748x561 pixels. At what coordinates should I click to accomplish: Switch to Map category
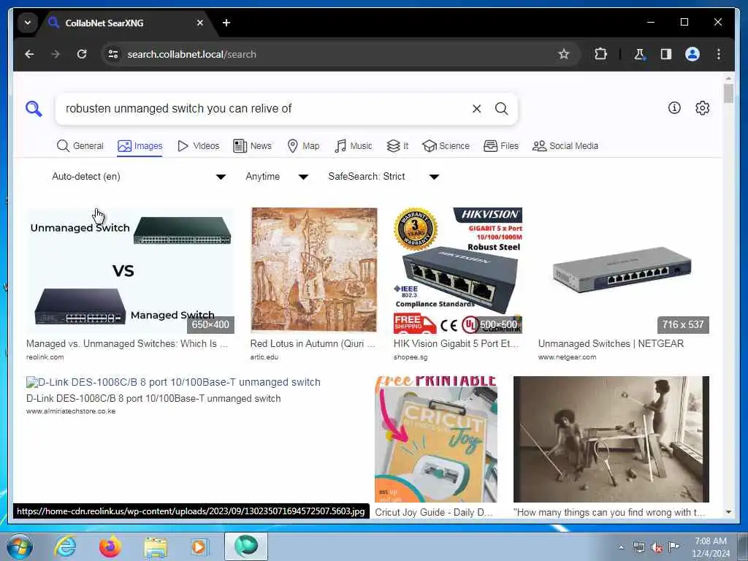pos(303,146)
